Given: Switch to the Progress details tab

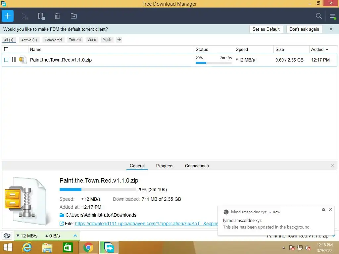Looking at the screenshot, I should pos(165,166).
